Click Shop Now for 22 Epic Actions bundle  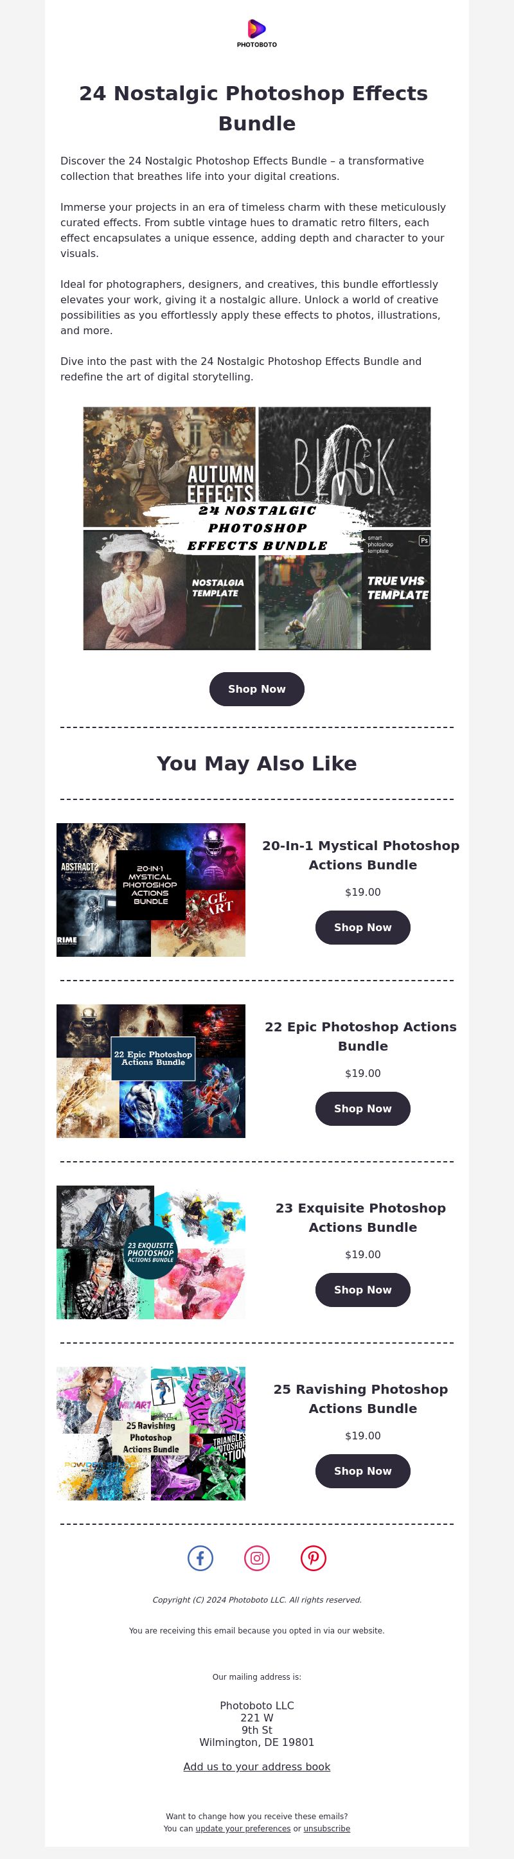click(x=362, y=1108)
